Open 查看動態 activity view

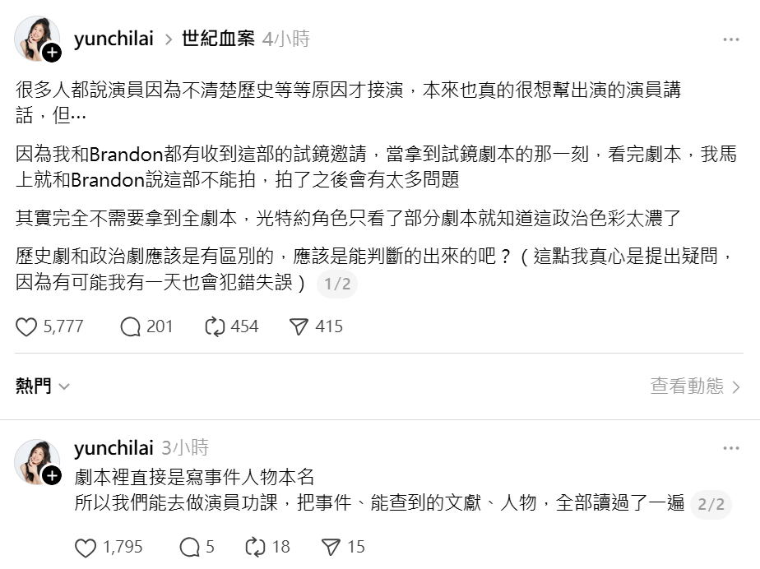click(x=696, y=386)
